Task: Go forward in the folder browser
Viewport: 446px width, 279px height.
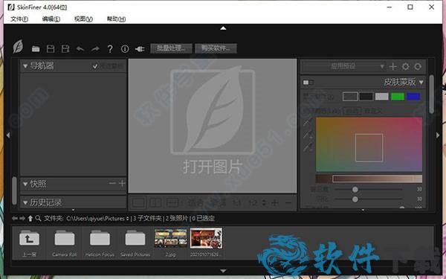Action: click(x=22, y=218)
